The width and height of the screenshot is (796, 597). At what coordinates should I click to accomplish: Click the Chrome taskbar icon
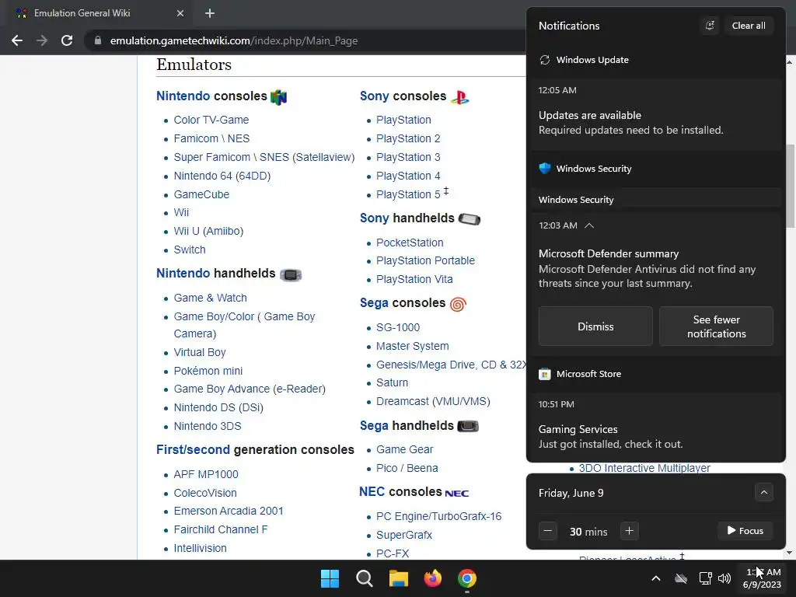pos(467,578)
